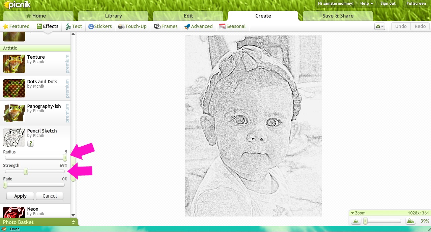Open the Advanced section
This screenshot has height=232, width=431.
pyautogui.click(x=199, y=26)
